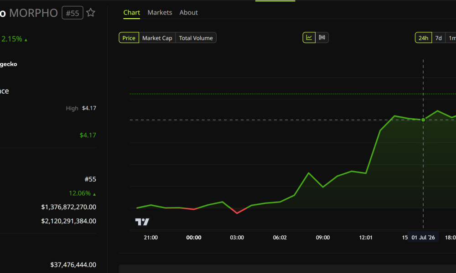Image resolution: width=456 pixels, height=273 pixels.
Task: Set chart range to 24h
Action: 423,38
